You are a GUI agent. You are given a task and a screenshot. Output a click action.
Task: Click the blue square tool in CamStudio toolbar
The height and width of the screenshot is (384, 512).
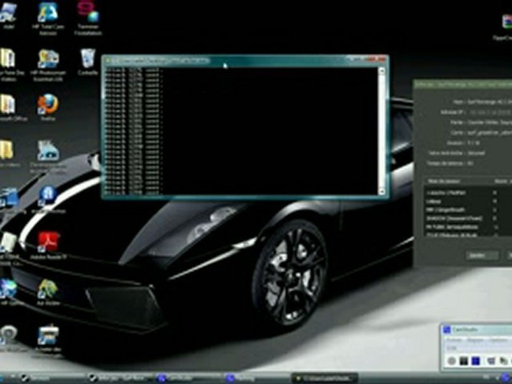click(x=476, y=361)
